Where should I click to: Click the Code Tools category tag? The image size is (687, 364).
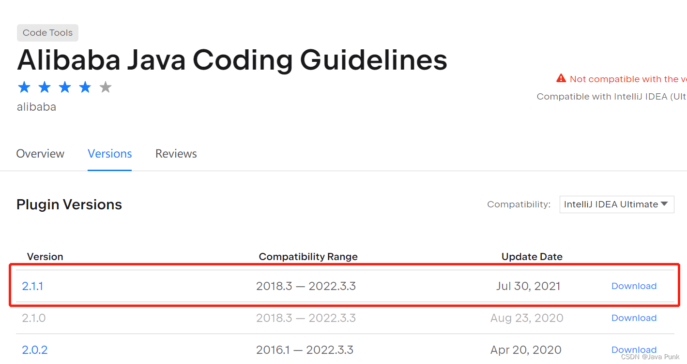click(x=47, y=32)
